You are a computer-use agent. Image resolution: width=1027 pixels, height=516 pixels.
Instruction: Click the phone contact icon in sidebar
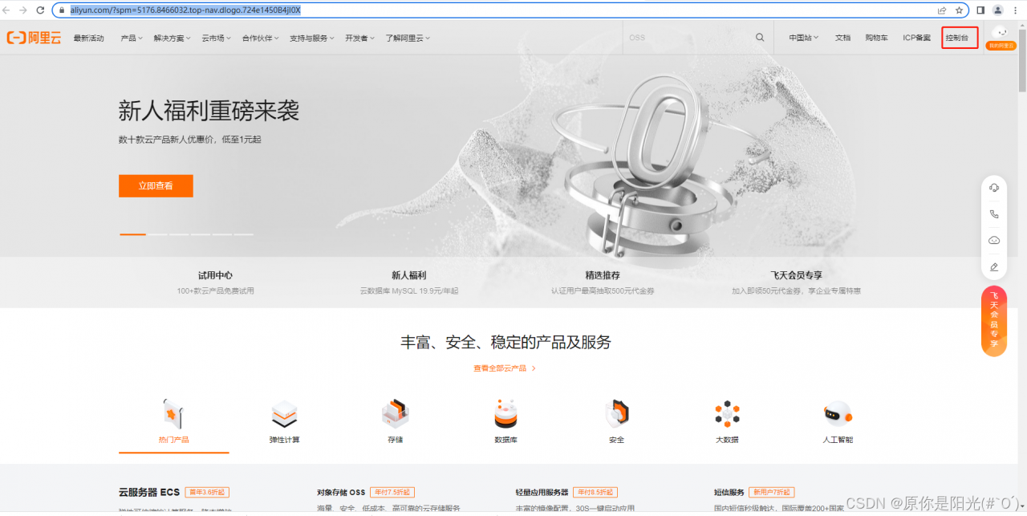[x=994, y=213]
